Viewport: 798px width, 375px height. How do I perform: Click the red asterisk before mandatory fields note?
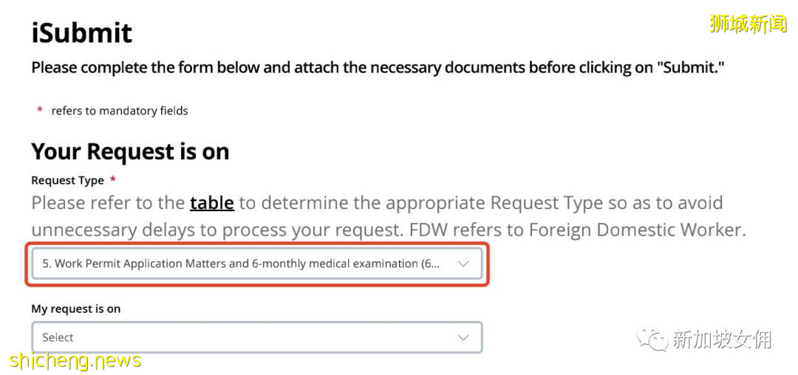40,110
